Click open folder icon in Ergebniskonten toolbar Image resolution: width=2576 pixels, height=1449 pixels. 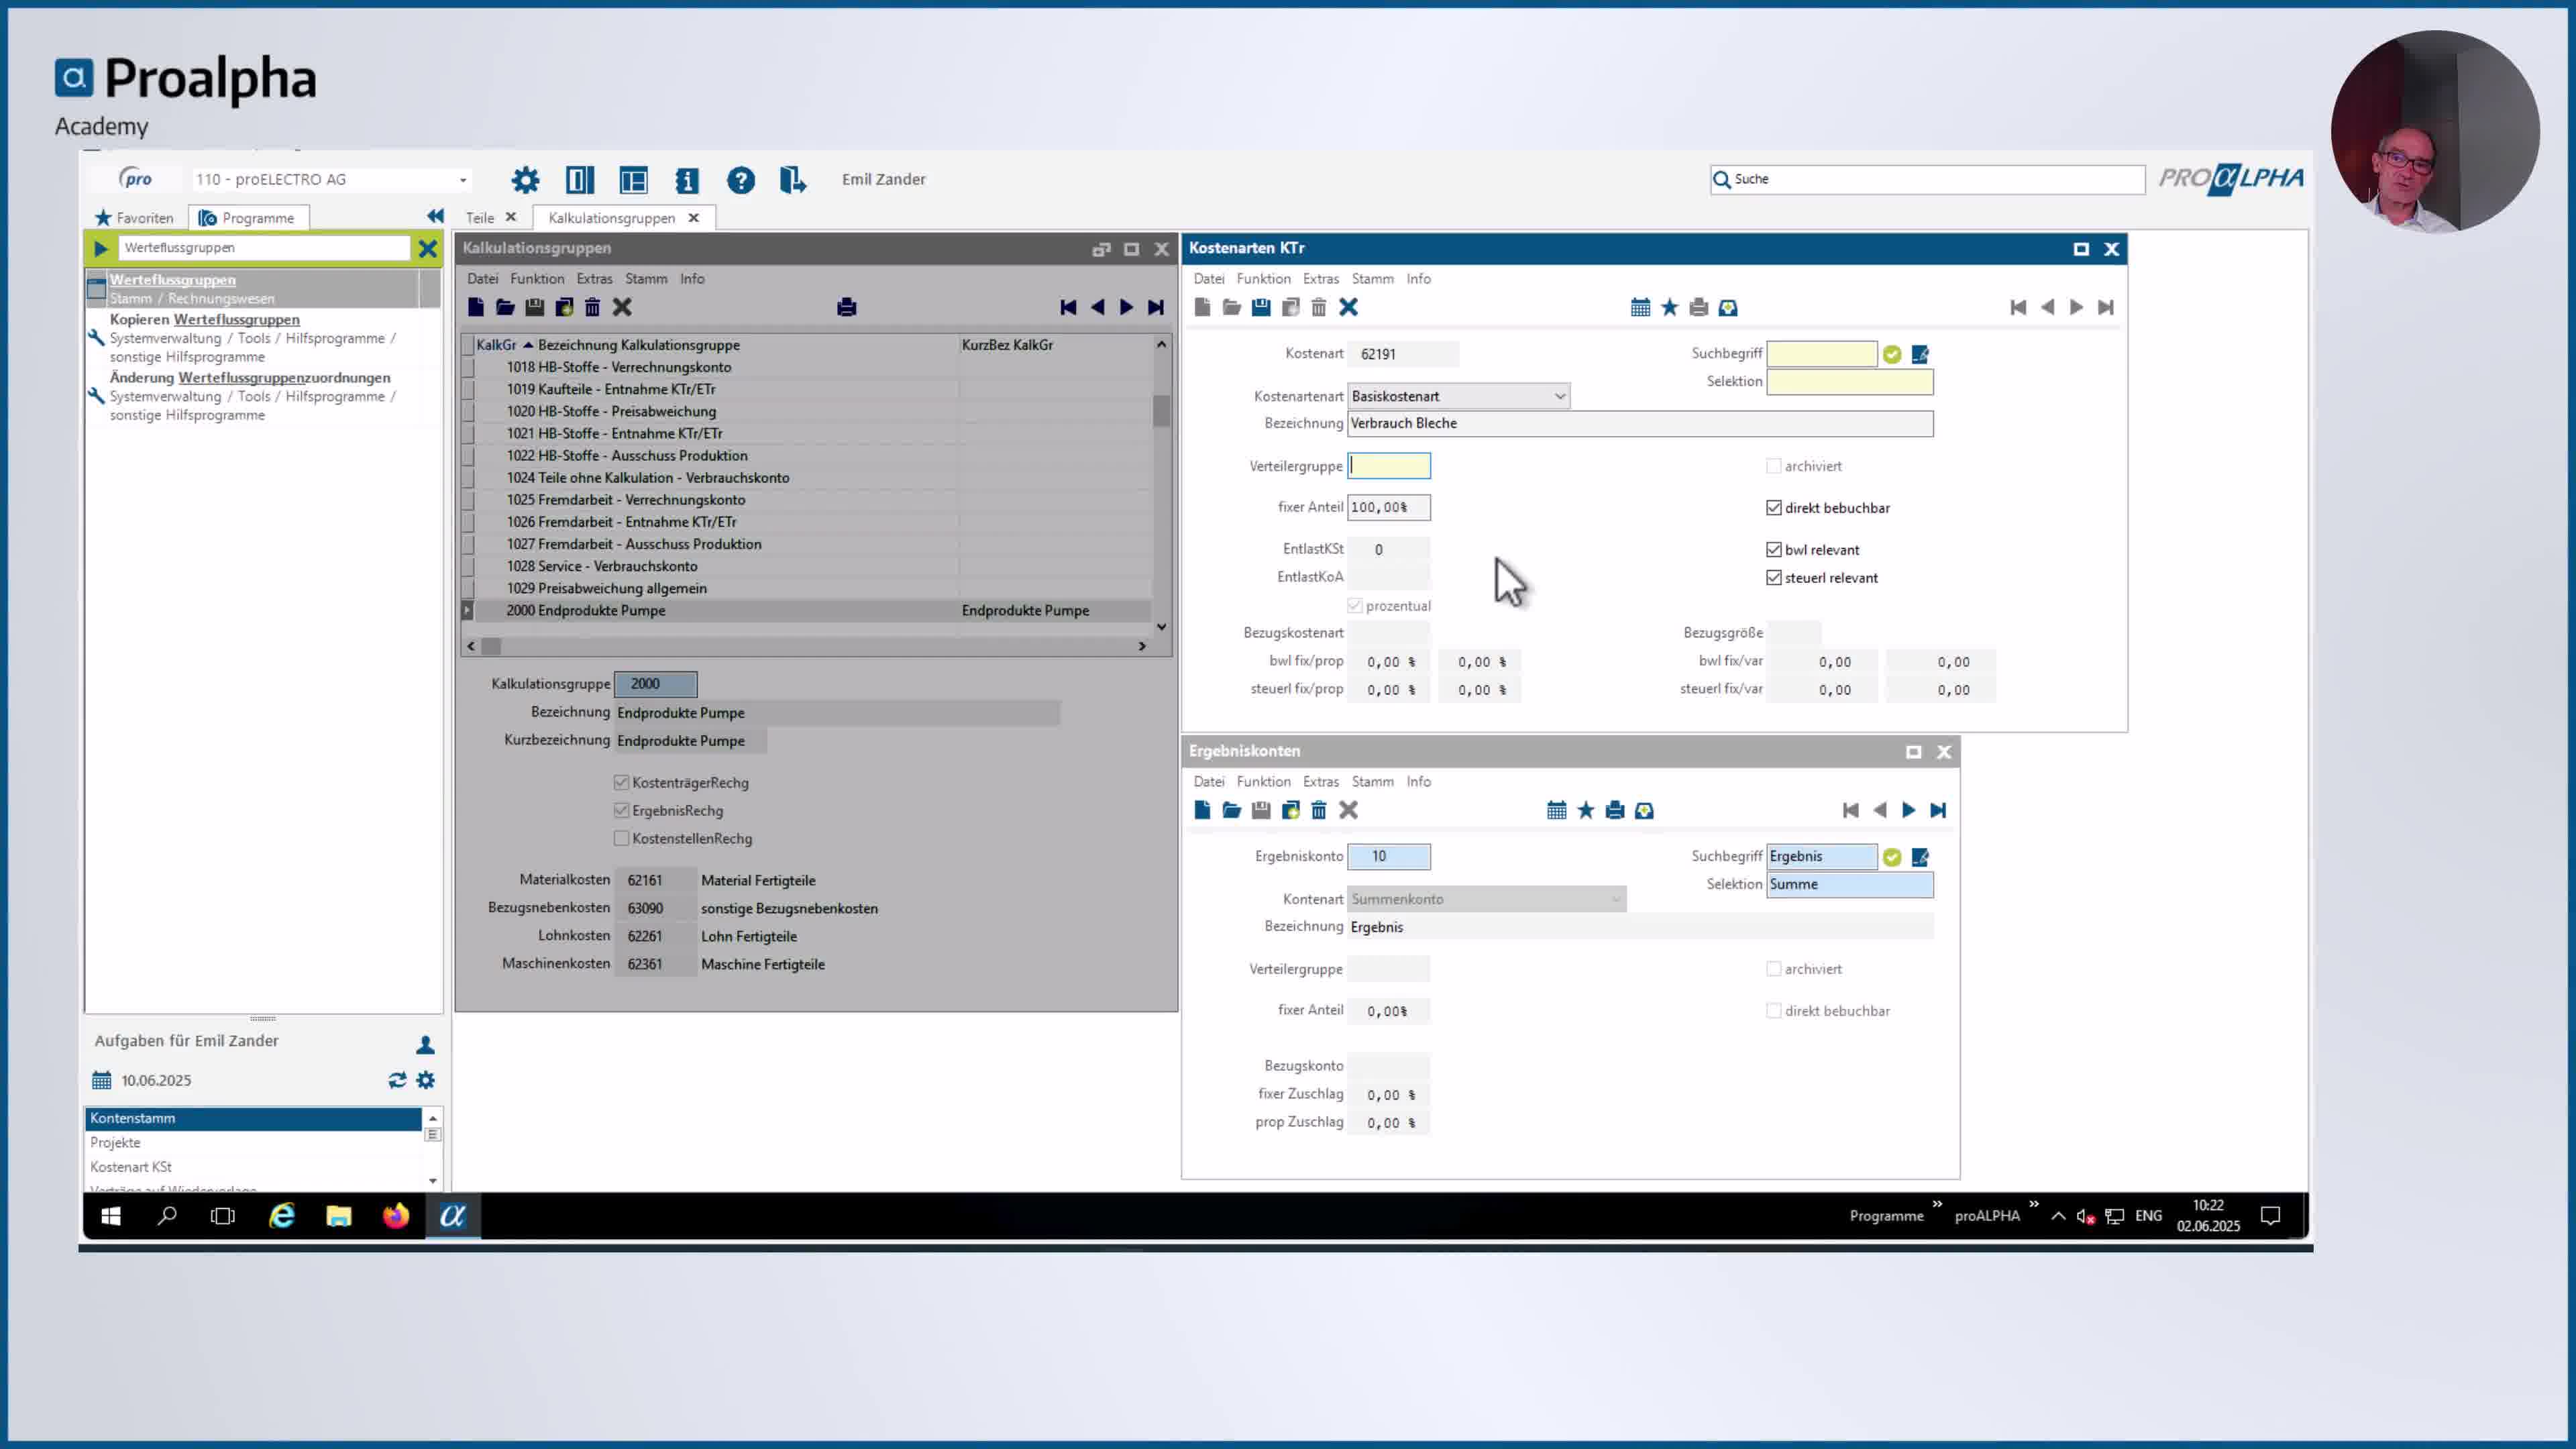pos(1231,810)
